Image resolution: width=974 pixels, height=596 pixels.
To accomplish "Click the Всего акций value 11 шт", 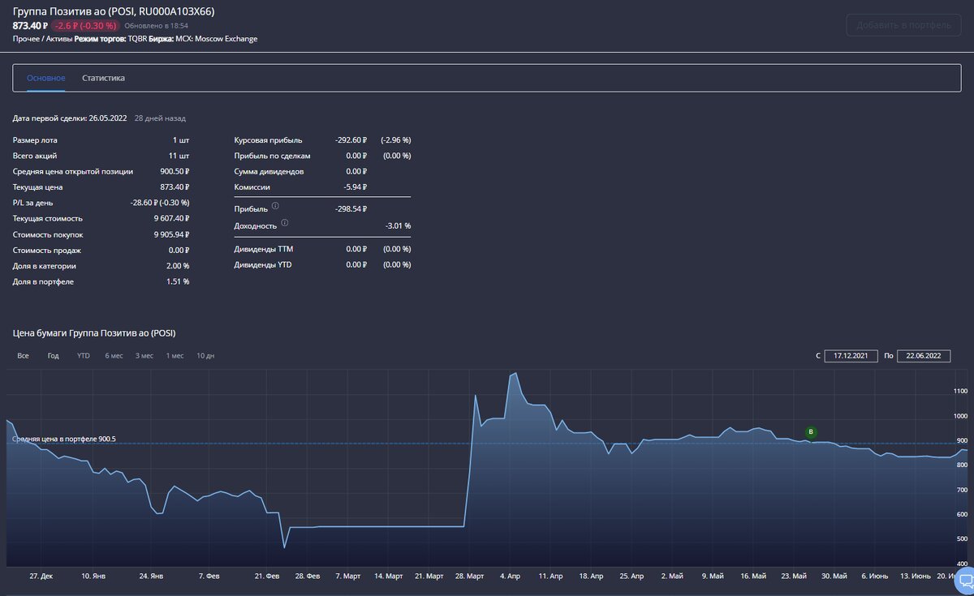I will [x=180, y=156].
